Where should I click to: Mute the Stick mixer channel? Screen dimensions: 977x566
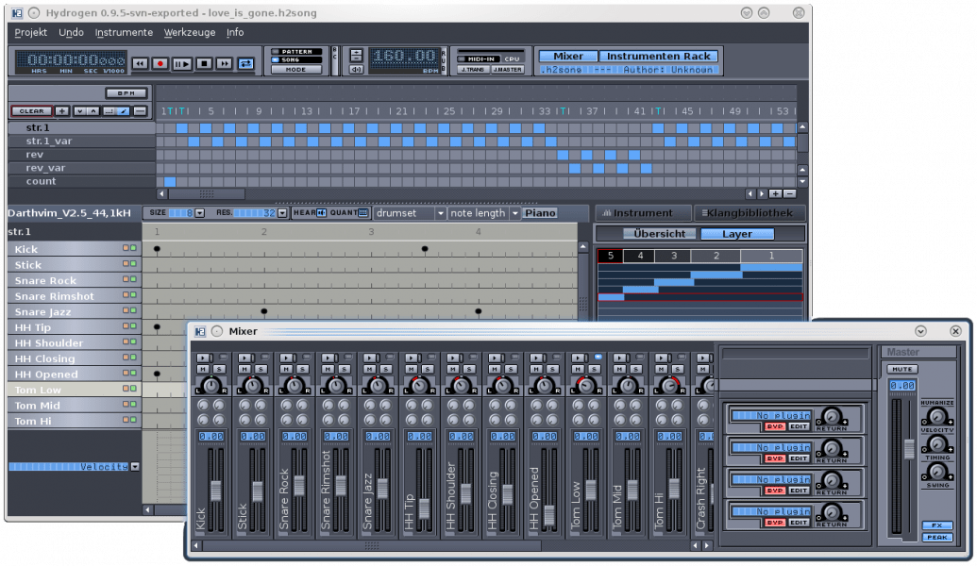coord(244,369)
